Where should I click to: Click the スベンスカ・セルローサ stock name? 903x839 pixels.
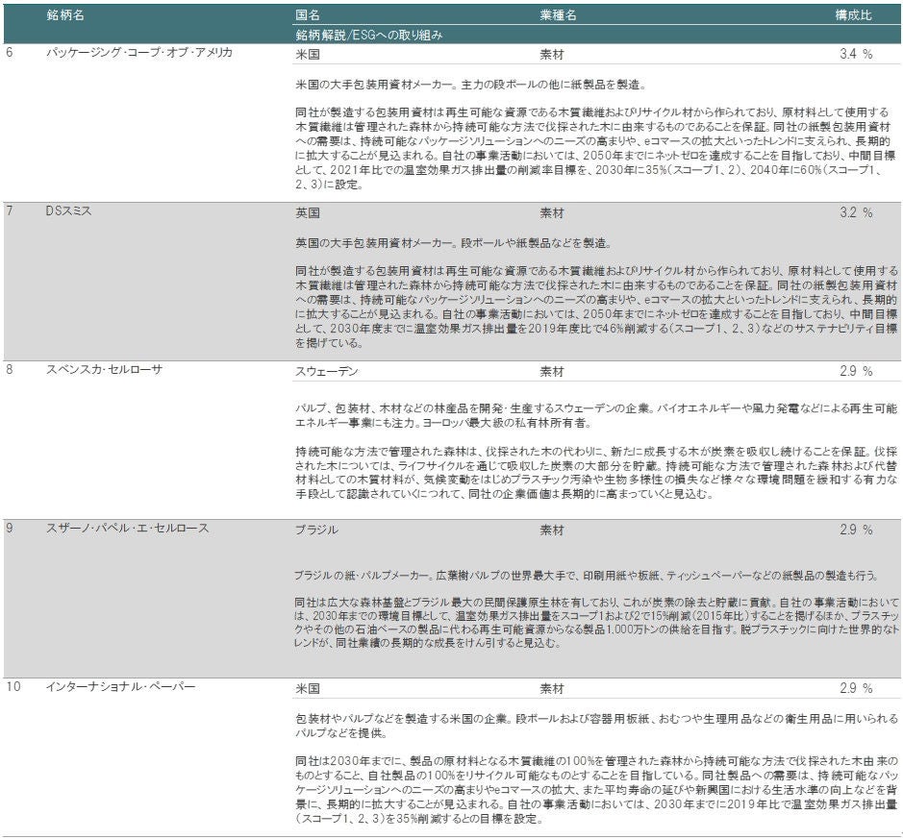[108, 370]
